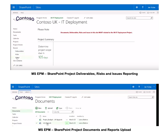This screenshot has width=168, height=138.
Task: Toggle select-all checkmark in documents header
Action: click(x=36, y=116)
